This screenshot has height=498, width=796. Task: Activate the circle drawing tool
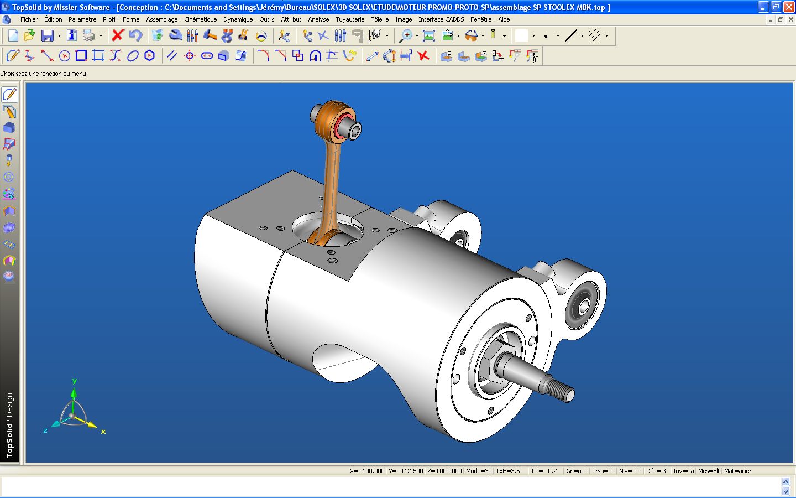coord(64,55)
